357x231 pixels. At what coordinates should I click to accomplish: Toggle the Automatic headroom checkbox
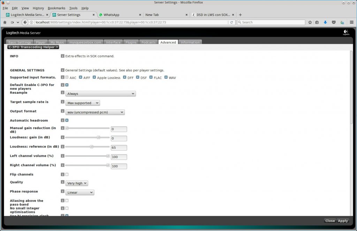[67, 121]
